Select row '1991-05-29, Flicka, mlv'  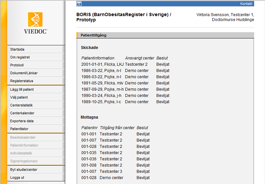tap(102, 83)
